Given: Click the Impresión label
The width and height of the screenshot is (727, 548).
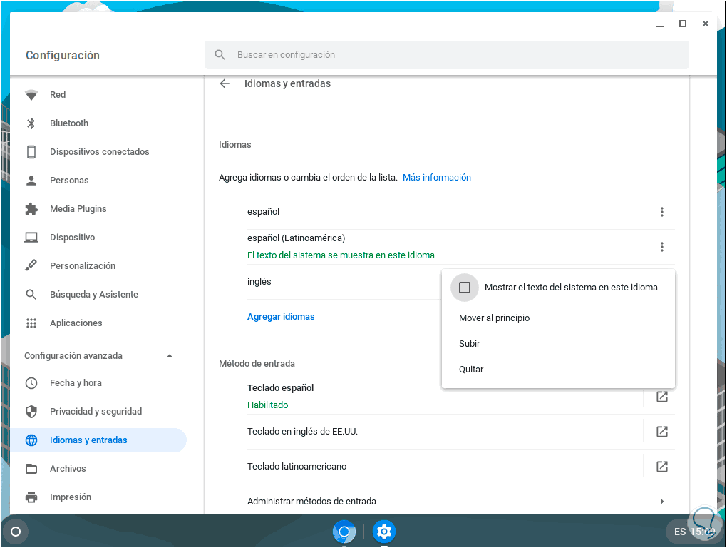Looking at the screenshot, I should tap(71, 497).
